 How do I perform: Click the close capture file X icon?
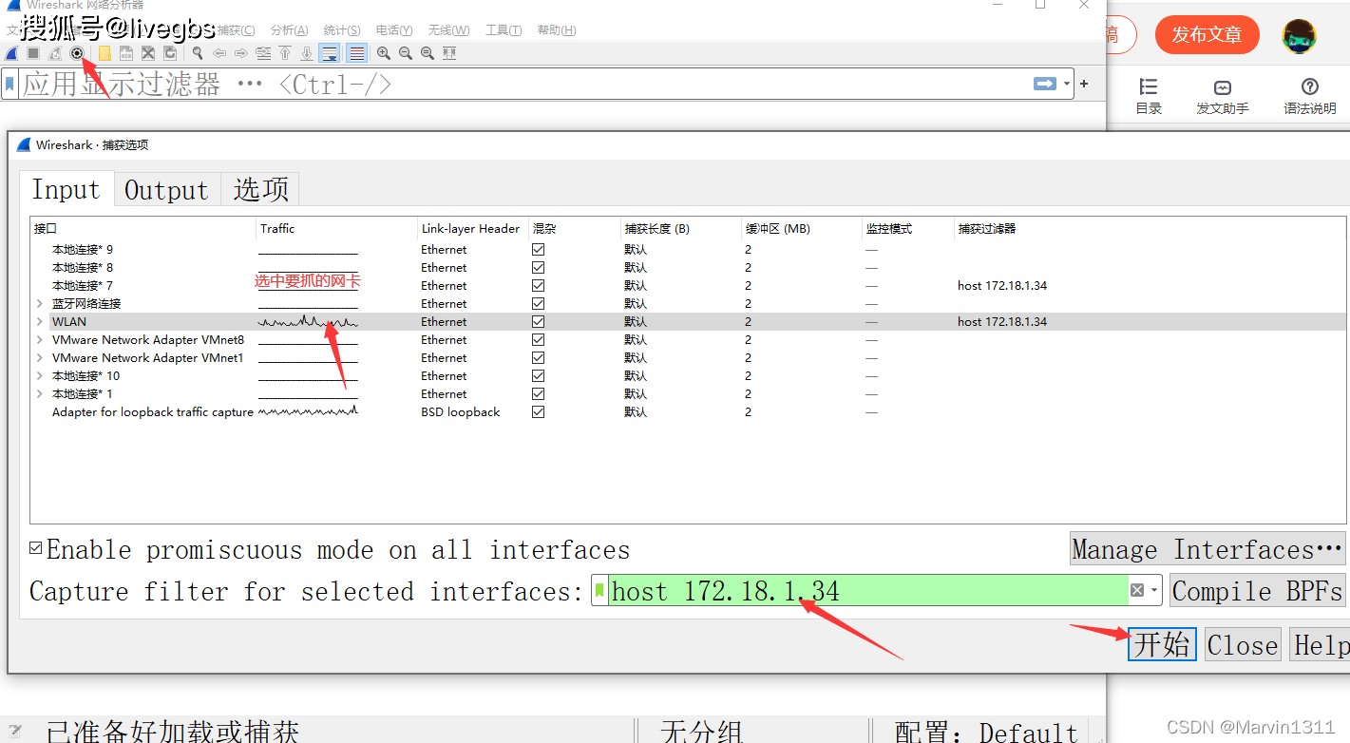coord(148,53)
